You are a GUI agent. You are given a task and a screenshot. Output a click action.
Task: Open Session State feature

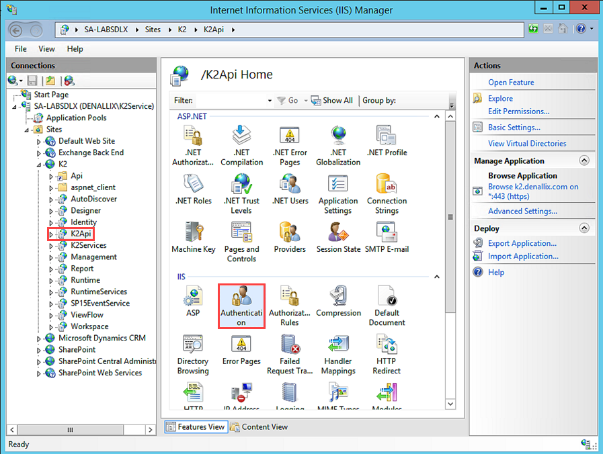pyautogui.click(x=338, y=237)
